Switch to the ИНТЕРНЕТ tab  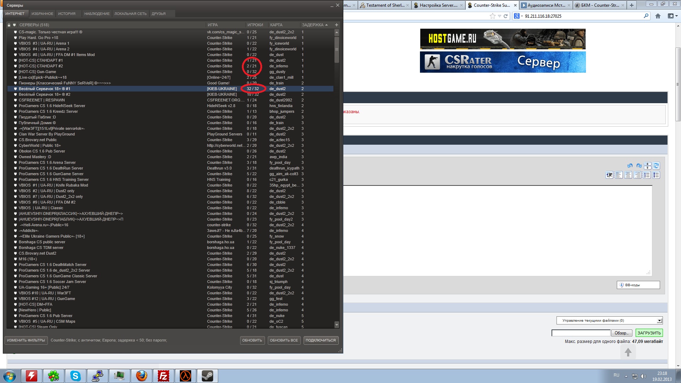pyautogui.click(x=15, y=13)
